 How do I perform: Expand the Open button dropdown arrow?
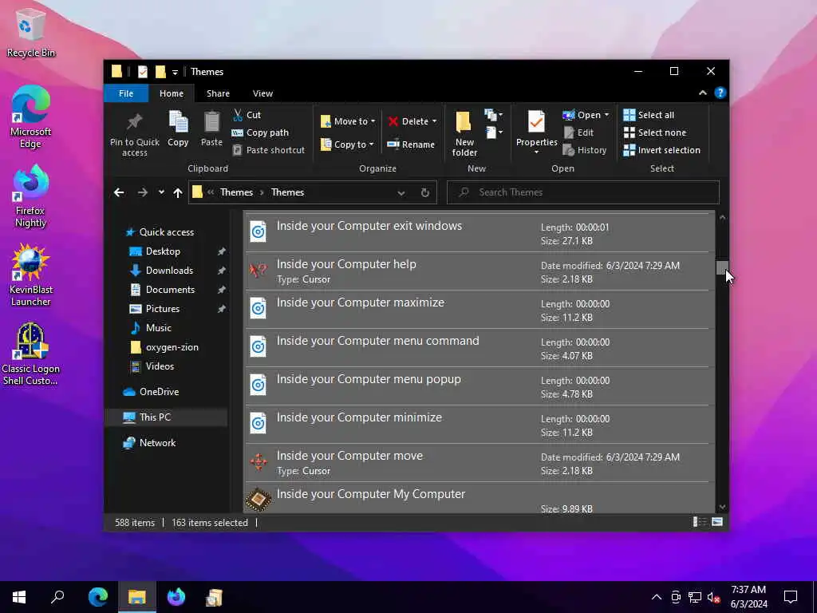tap(606, 115)
